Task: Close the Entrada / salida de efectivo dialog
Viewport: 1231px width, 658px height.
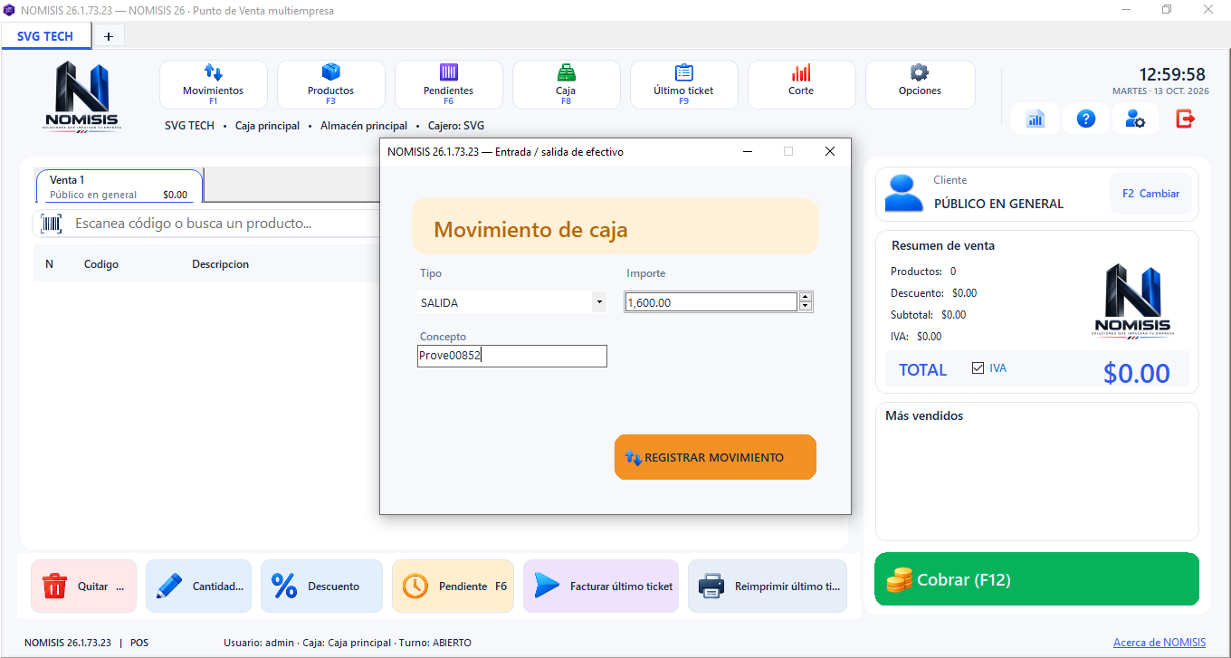Action: point(830,152)
